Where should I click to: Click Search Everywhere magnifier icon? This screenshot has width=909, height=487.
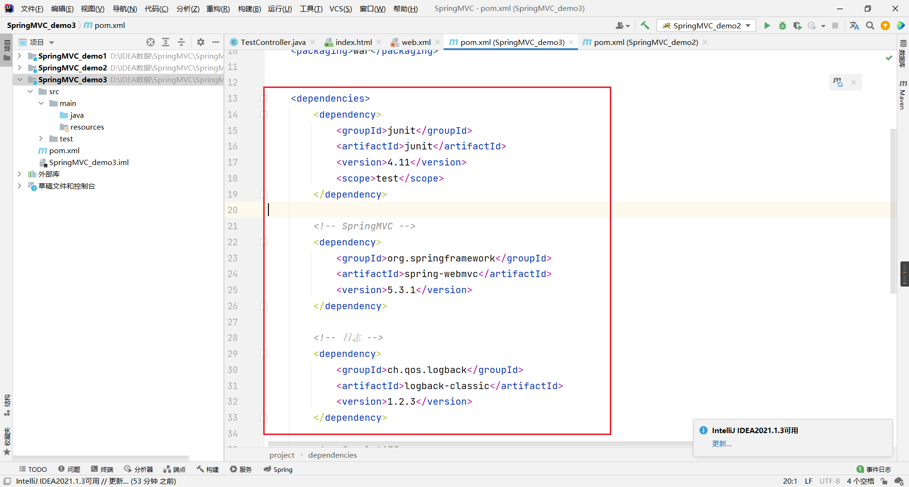click(x=870, y=26)
